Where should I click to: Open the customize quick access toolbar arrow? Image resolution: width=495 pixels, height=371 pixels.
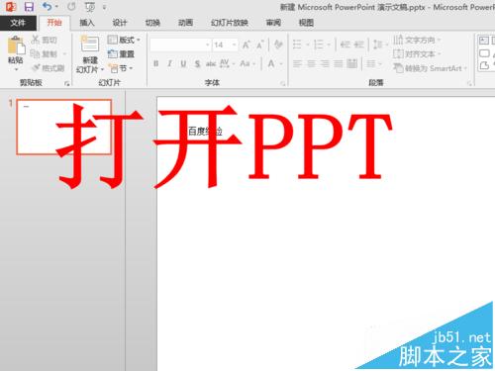(104, 7)
